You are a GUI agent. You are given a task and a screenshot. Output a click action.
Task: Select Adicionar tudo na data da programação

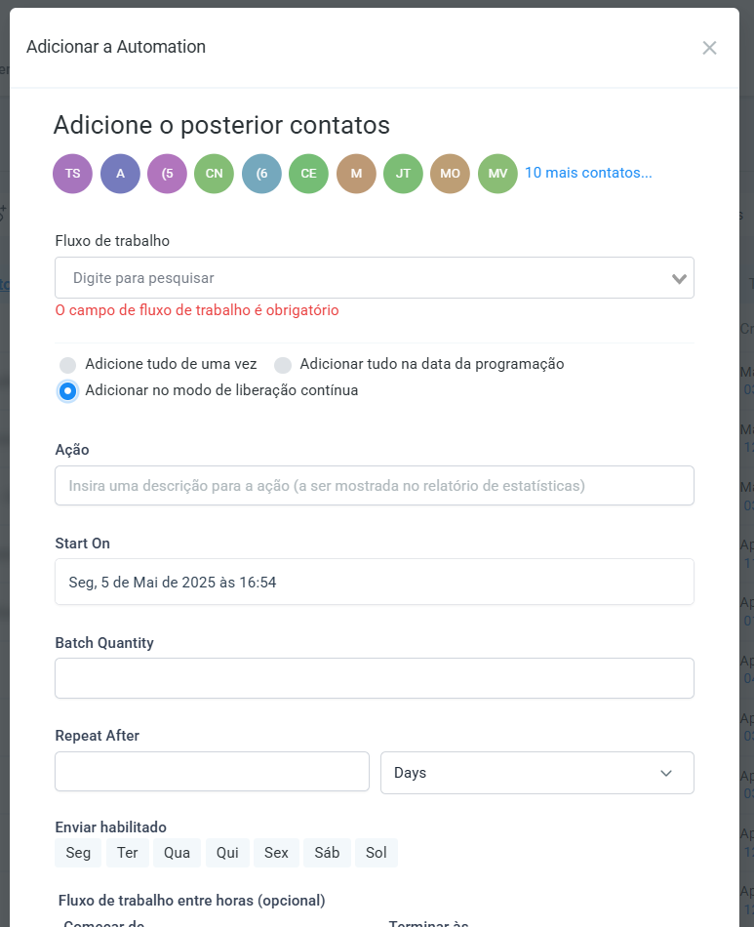point(283,365)
